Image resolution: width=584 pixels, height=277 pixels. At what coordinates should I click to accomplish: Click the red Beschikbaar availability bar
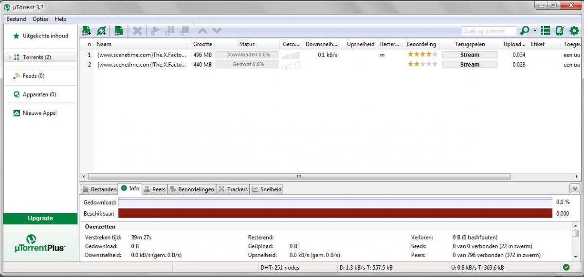[335, 213]
